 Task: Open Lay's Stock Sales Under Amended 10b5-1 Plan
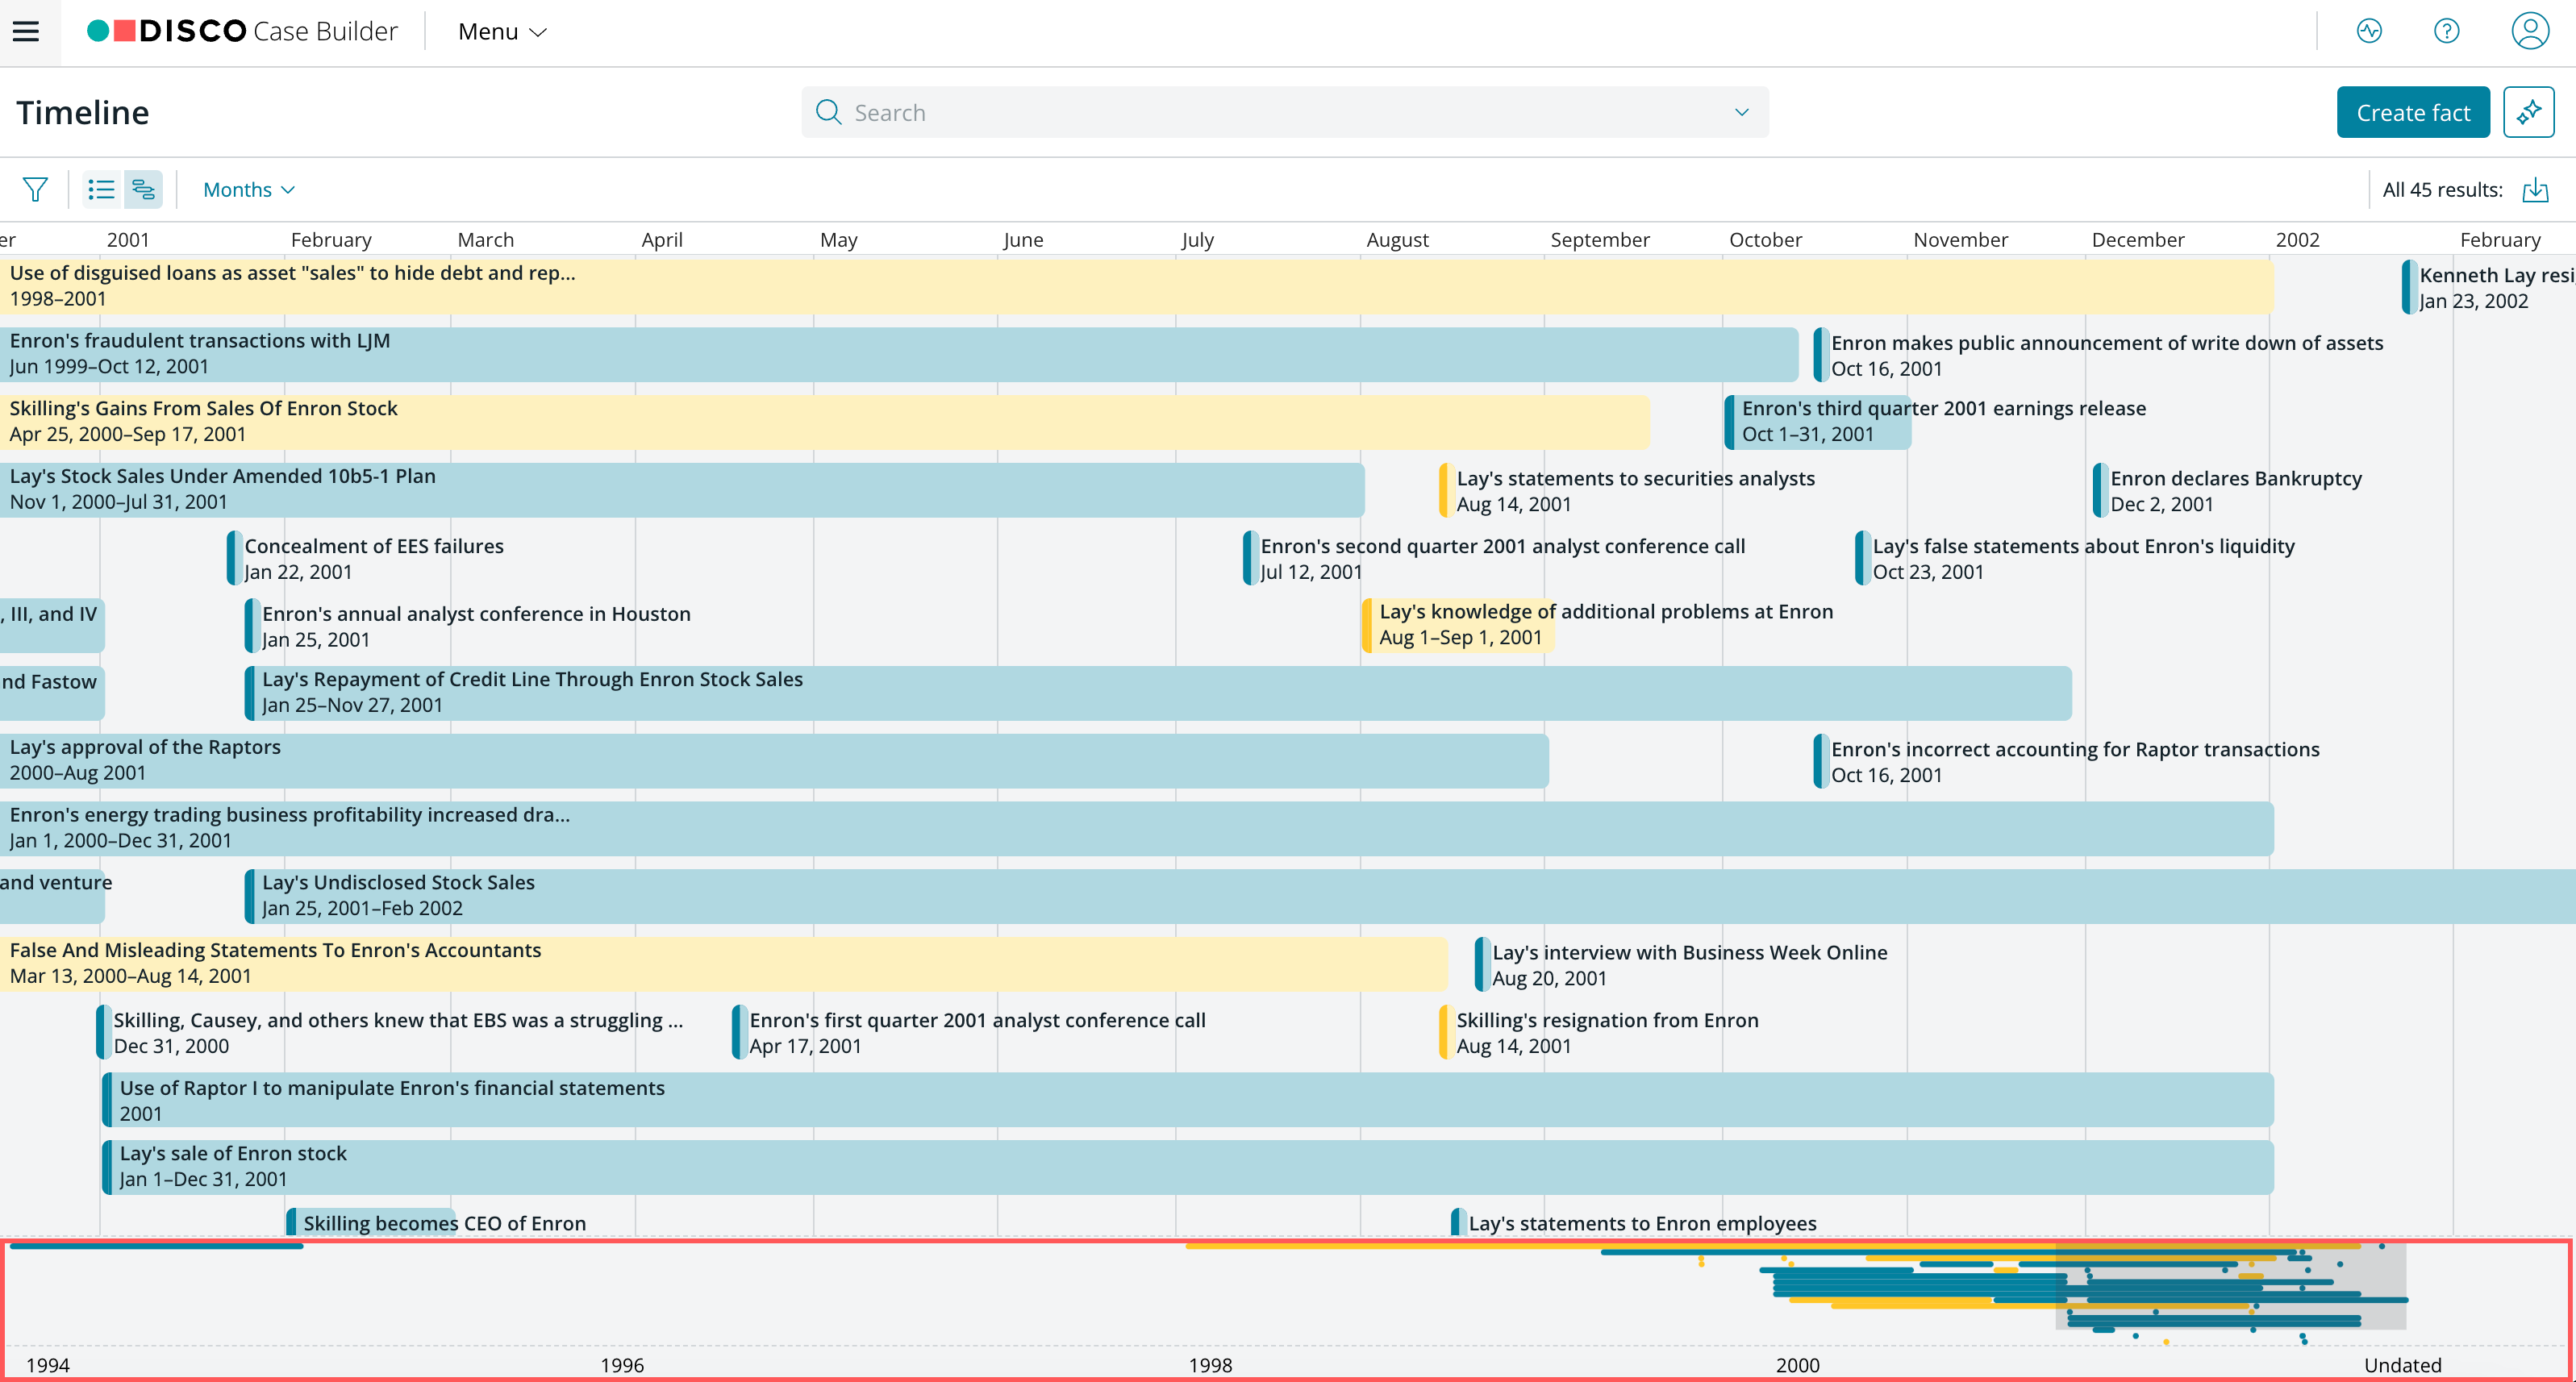tap(682, 490)
